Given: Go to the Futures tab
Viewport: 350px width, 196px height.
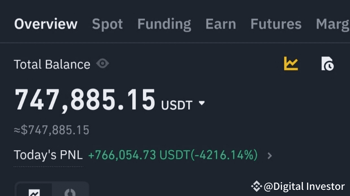Looking at the screenshot, I should (x=276, y=24).
